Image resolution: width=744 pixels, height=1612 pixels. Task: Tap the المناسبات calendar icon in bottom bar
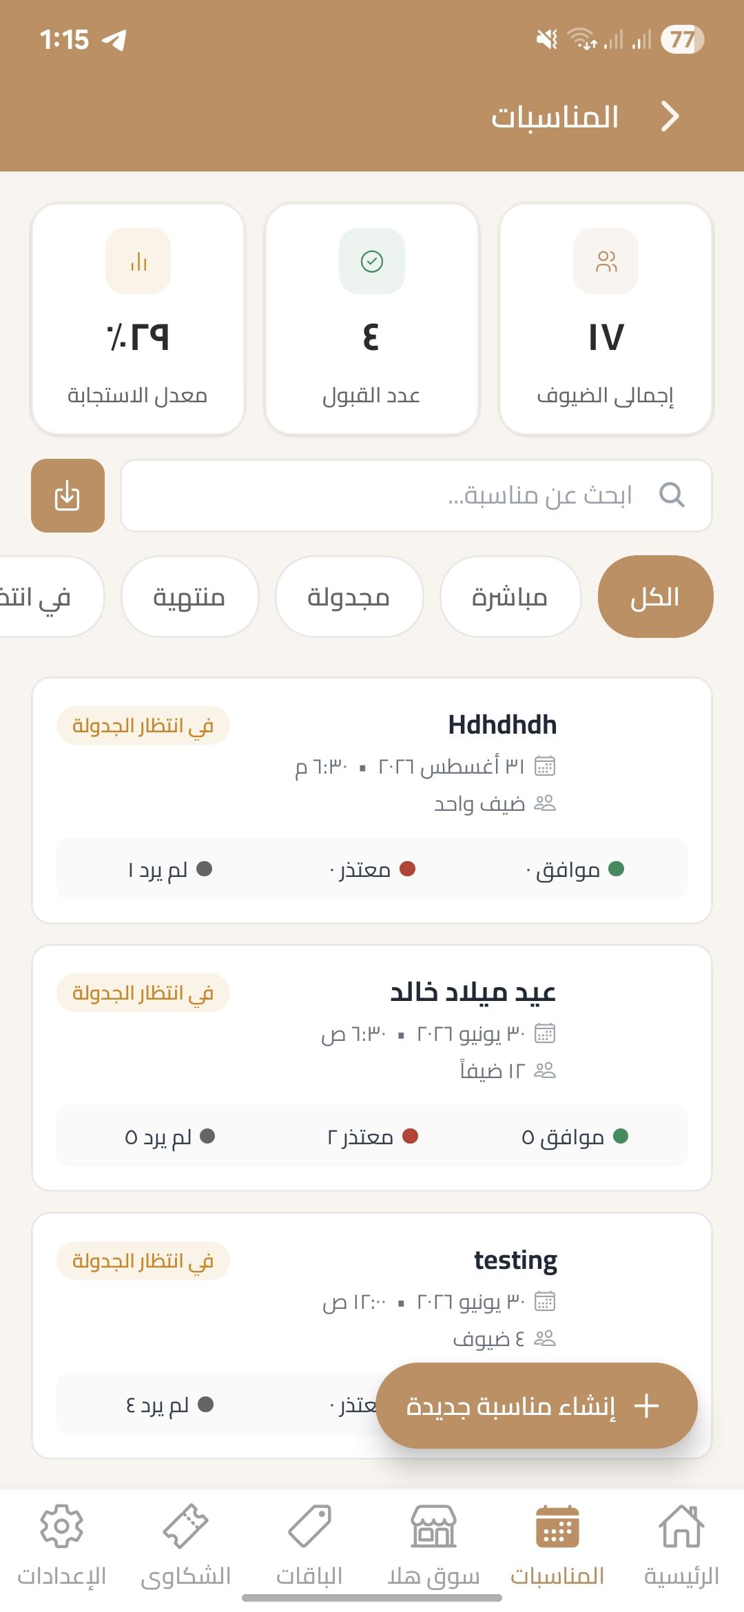click(x=557, y=1527)
